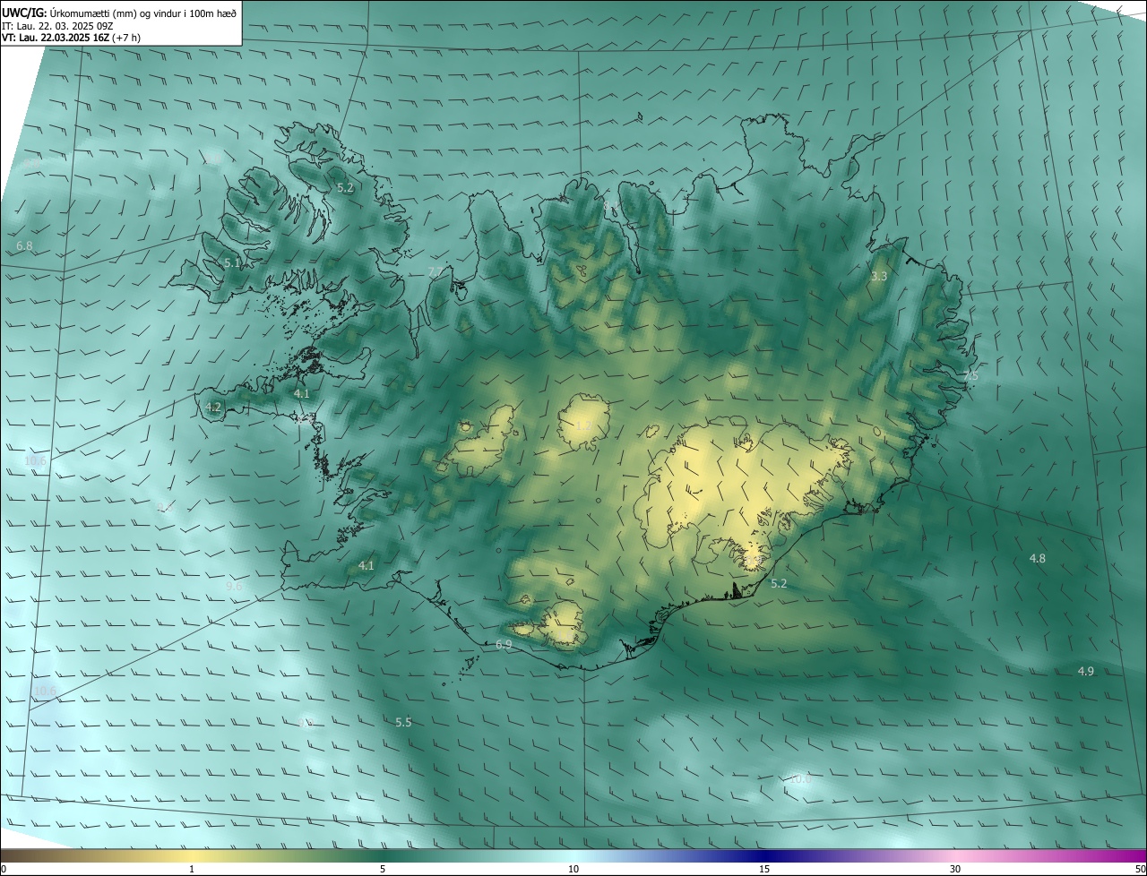This screenshot has height=876, width=1147.
Task: Click the '5' tick label on the scale
Action: tap(383, 869)
